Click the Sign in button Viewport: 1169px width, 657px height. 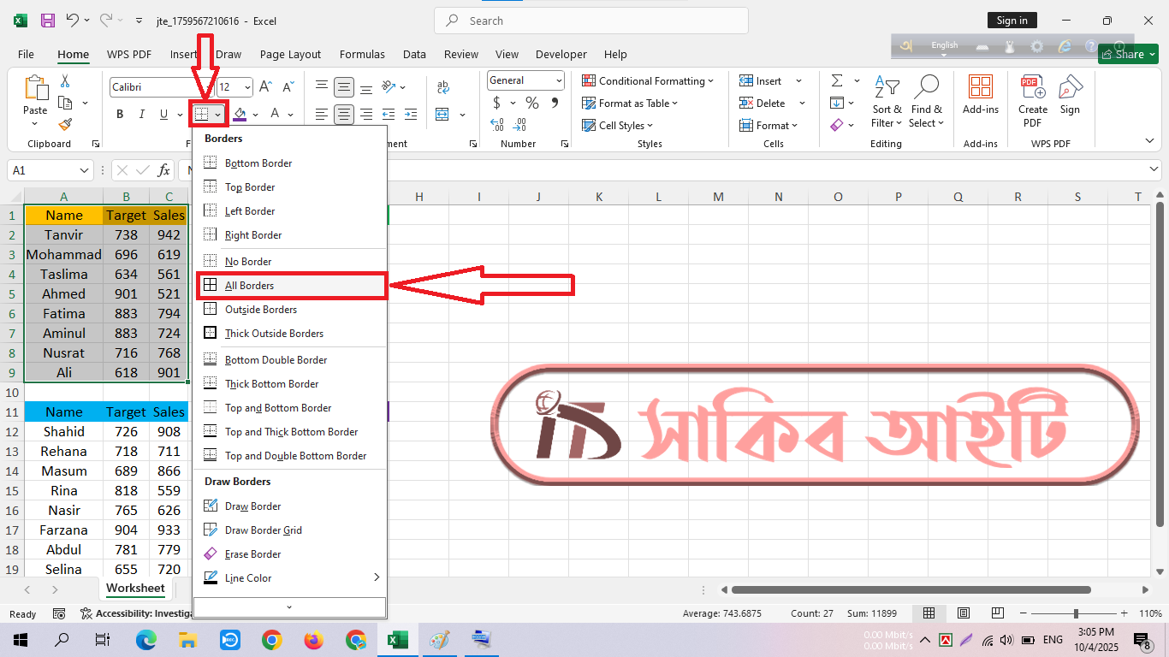pyautogui.click(x=1012, y=21)
